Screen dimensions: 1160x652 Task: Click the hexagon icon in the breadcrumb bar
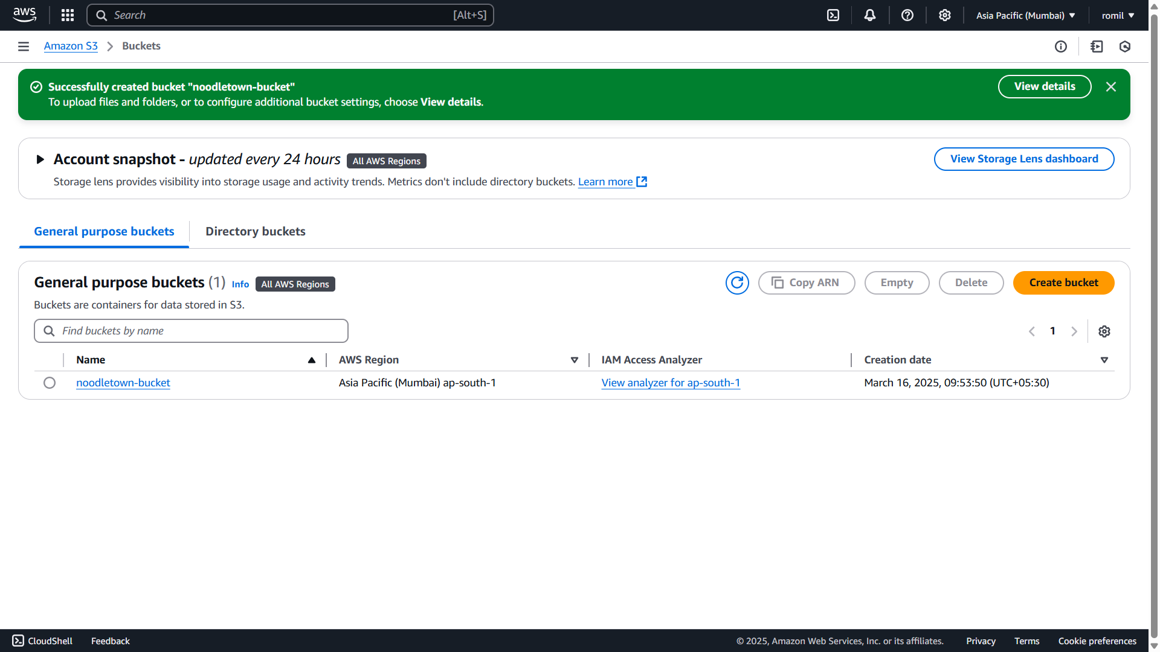(x=1125, y=46)
